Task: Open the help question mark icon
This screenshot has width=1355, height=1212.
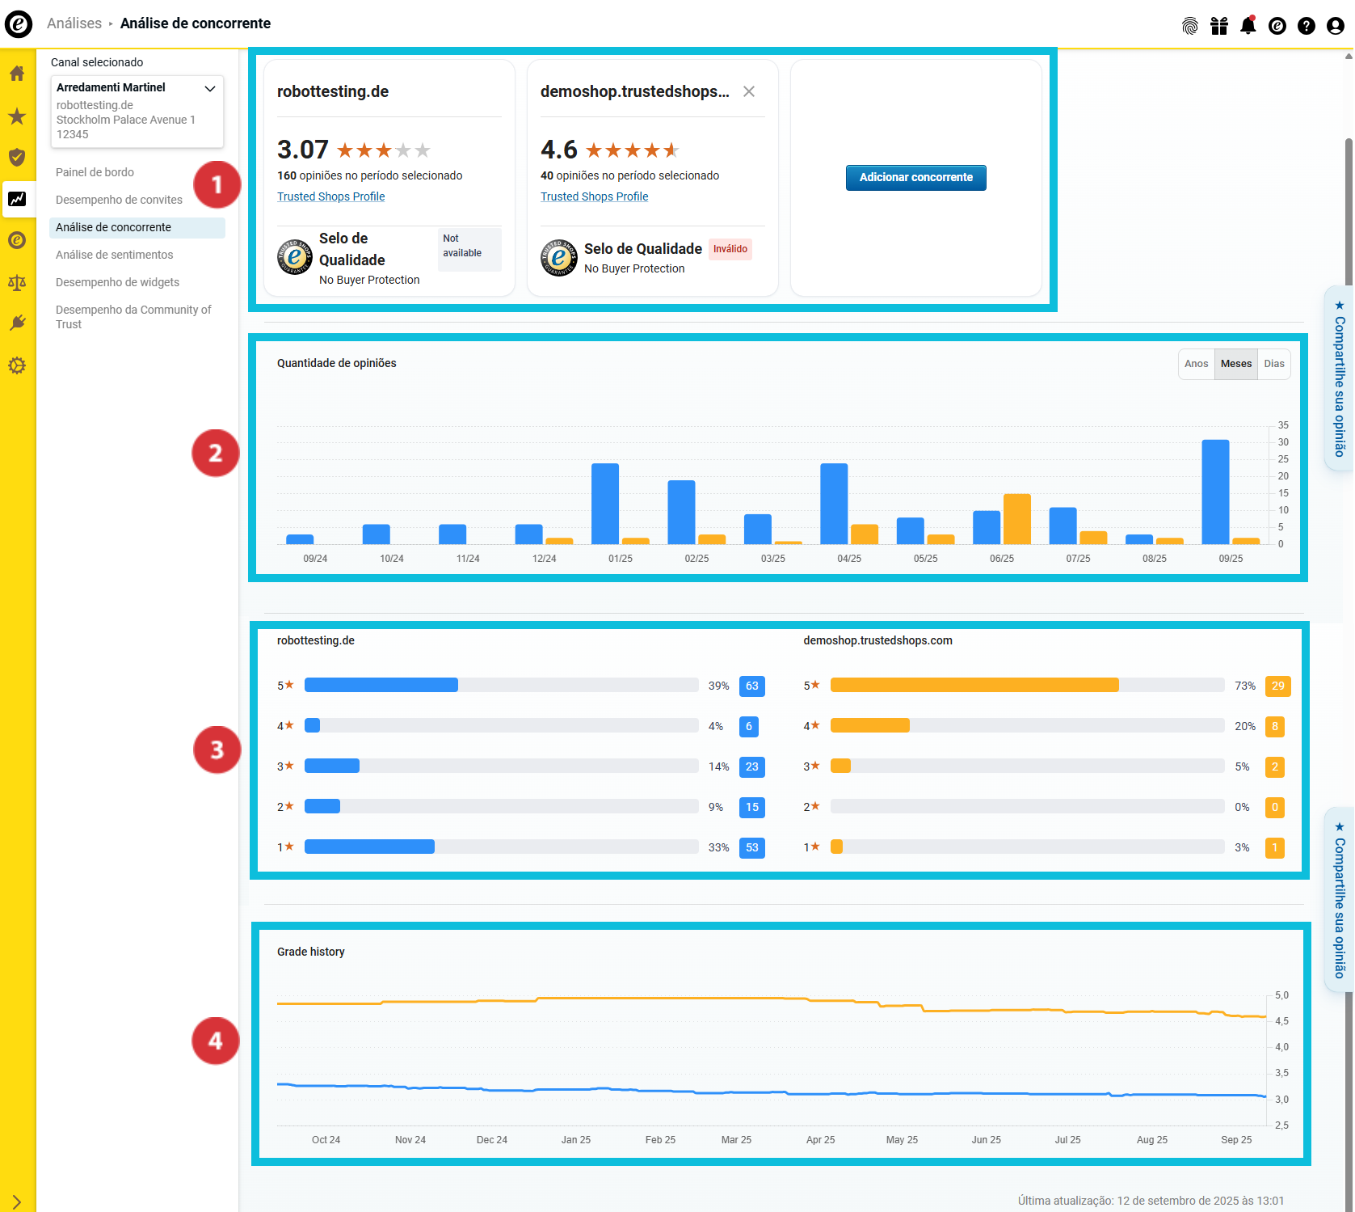Action: coord(1306,26)
